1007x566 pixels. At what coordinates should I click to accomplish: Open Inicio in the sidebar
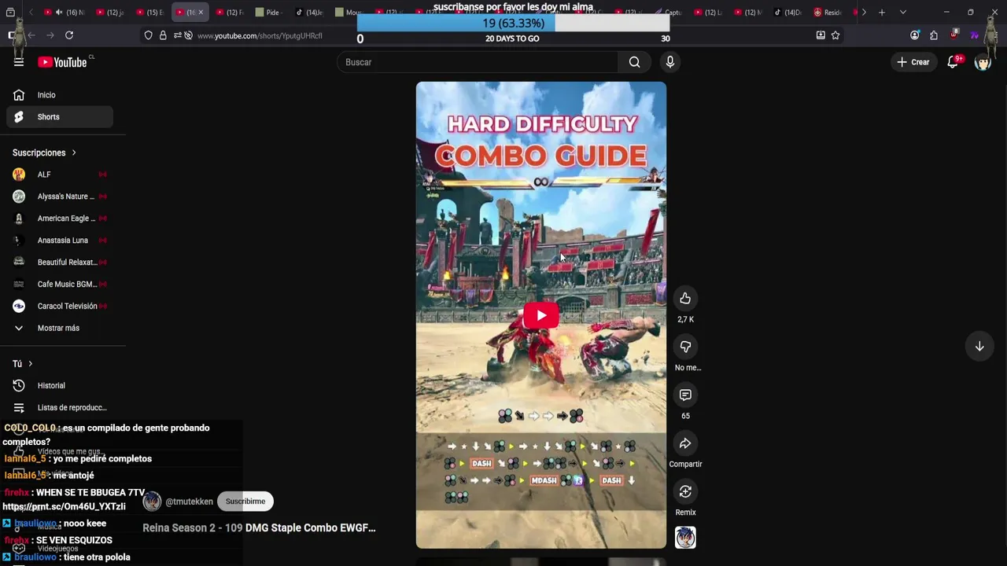pos(60,95)
